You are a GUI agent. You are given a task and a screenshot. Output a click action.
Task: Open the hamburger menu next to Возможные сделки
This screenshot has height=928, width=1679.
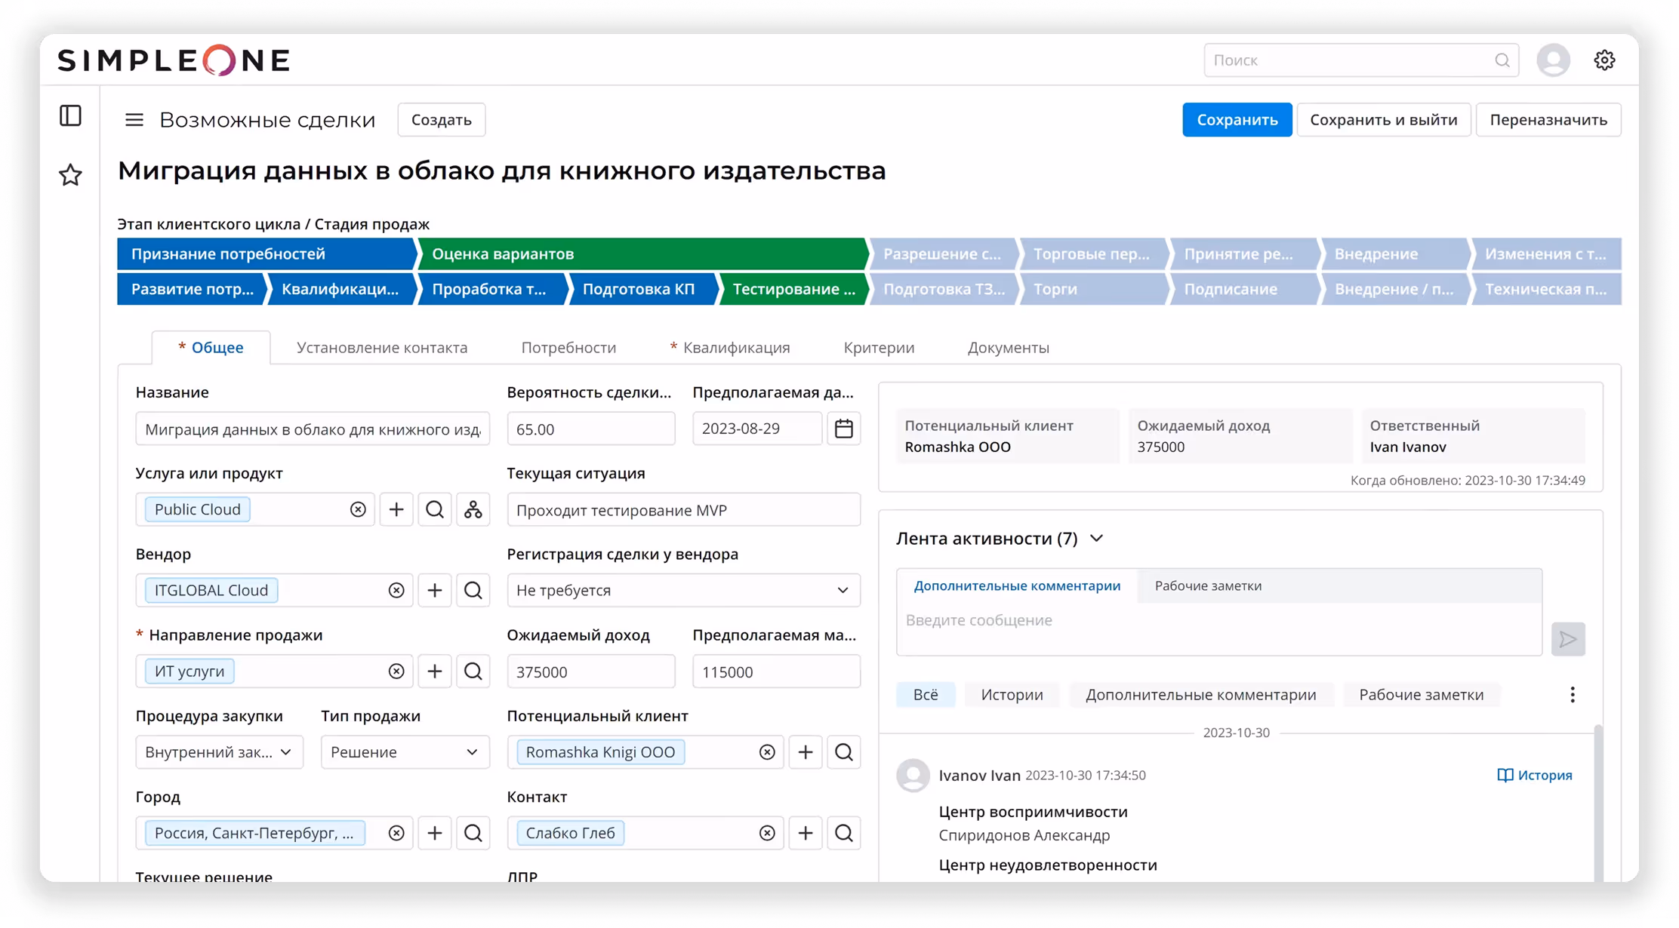pos(134,120)
